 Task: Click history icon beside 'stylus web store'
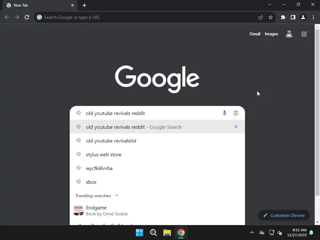tap(78, 154)
